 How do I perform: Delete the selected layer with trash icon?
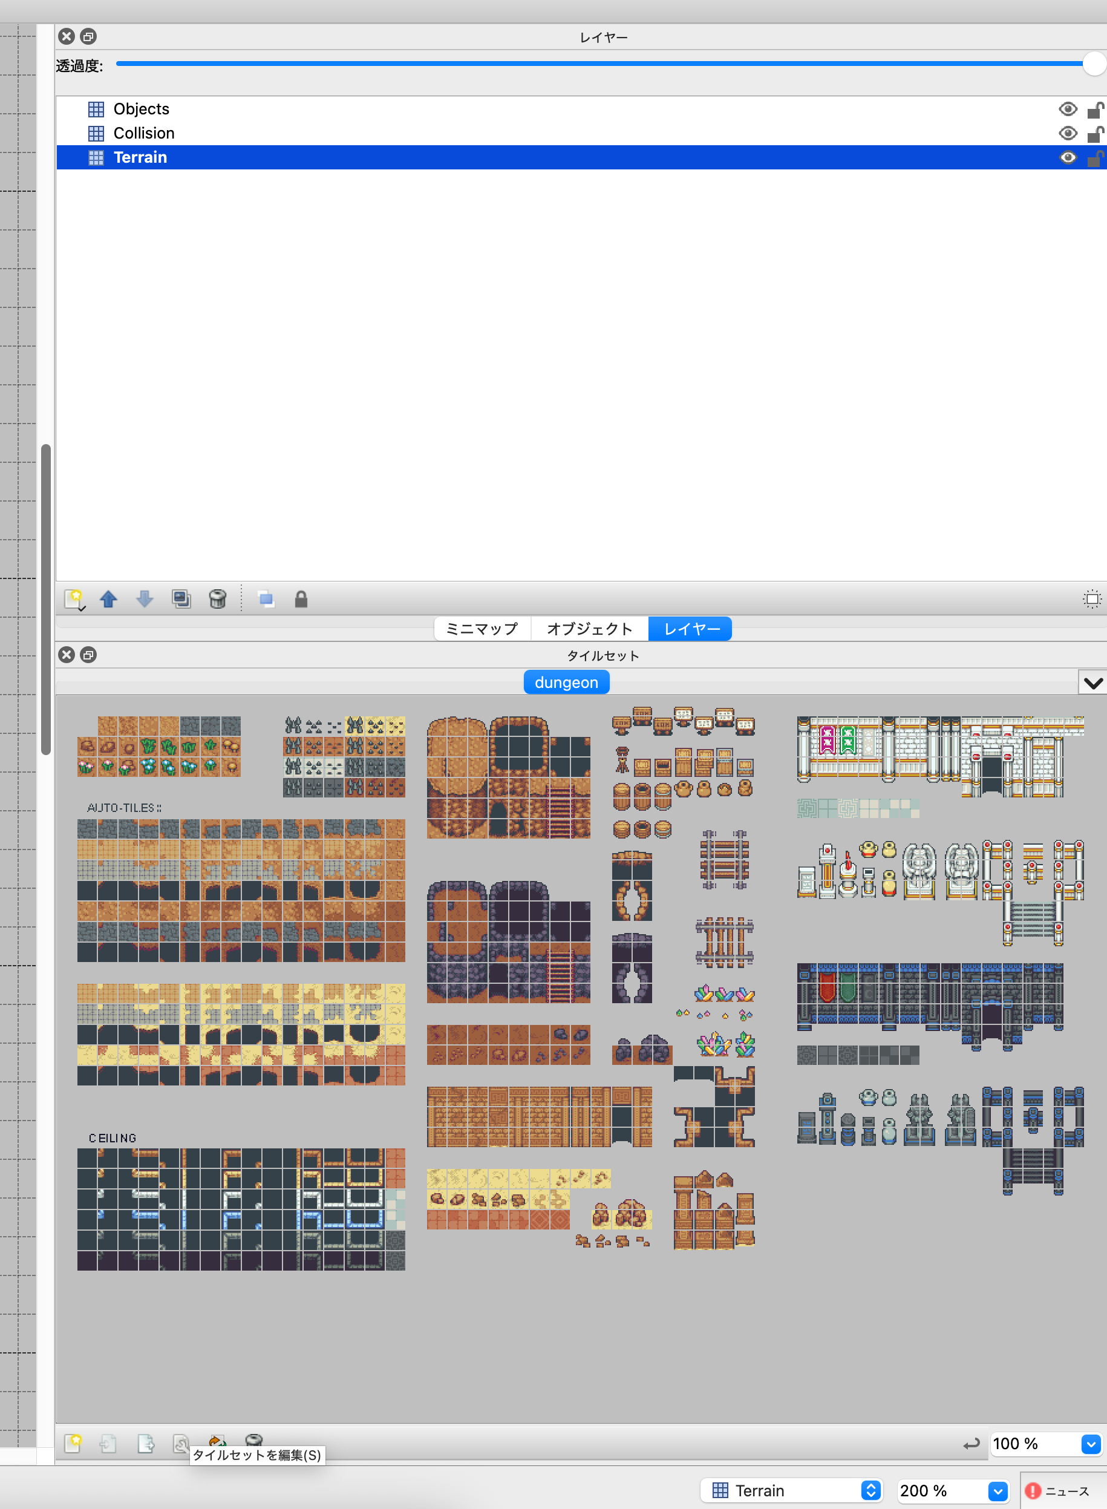(x=217, y=598)
